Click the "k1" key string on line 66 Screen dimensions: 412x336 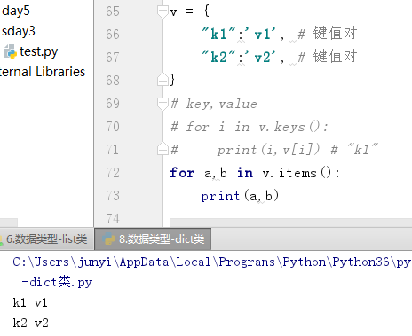click(218, 34)
